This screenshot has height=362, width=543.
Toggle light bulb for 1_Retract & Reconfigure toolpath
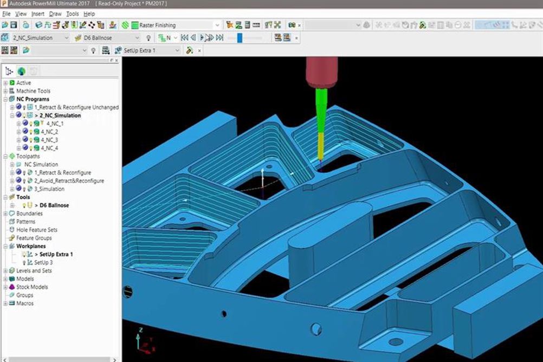pos(24,173)
